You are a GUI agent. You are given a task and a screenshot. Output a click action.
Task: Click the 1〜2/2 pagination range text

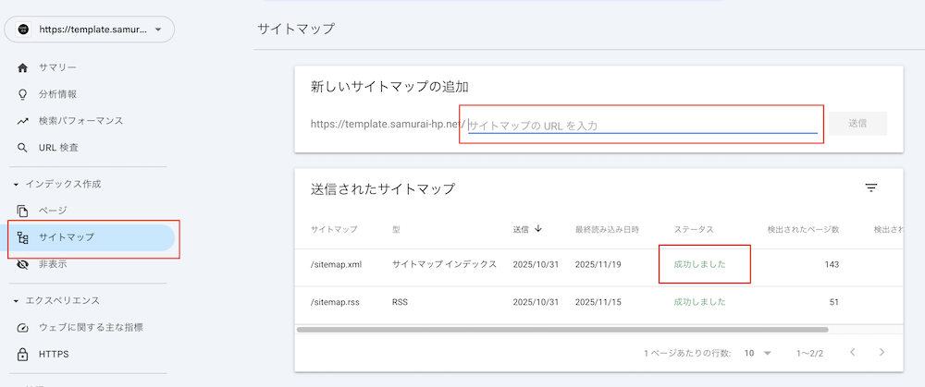click(x=809, y=354)
